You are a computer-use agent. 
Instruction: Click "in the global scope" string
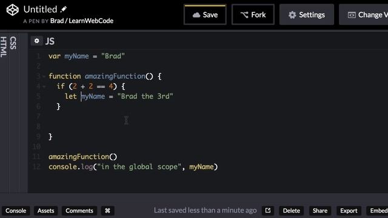tap(139, 167)
